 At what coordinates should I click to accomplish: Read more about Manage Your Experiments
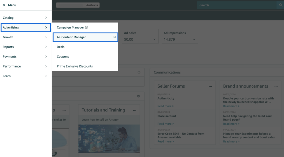tap(231, 141)
